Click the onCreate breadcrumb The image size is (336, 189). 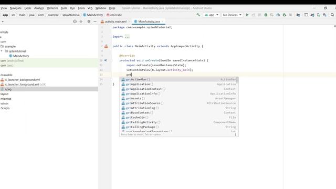[114, 15]
